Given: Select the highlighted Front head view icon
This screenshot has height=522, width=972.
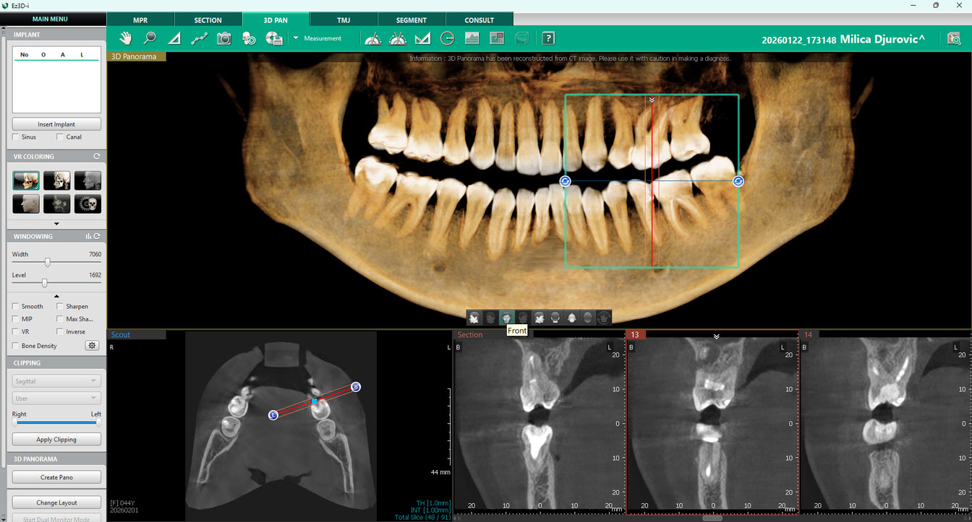Looking at the screenshot, I should (x=507, y=317).
